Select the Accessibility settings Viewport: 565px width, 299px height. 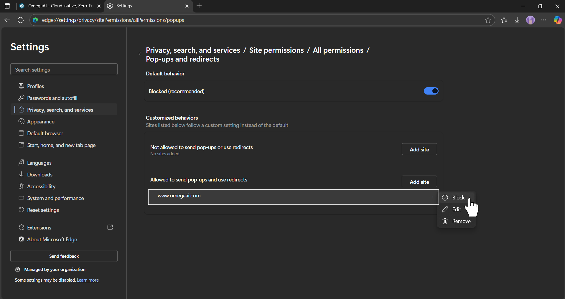pyautogui.click(x=41, y=186)
